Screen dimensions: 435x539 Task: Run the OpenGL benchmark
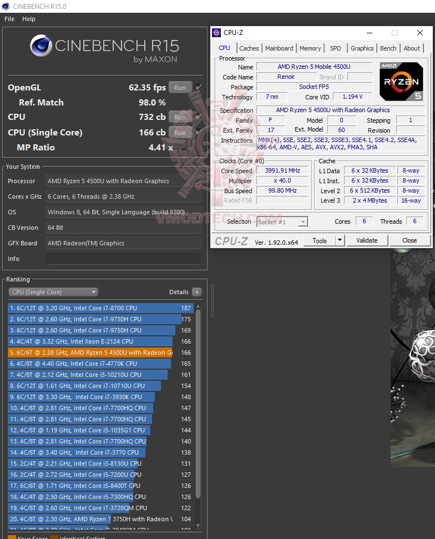180,88
